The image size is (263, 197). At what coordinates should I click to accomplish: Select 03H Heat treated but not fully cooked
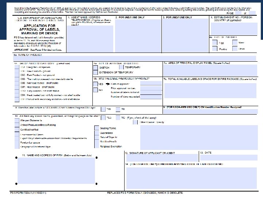coord(17,95)
